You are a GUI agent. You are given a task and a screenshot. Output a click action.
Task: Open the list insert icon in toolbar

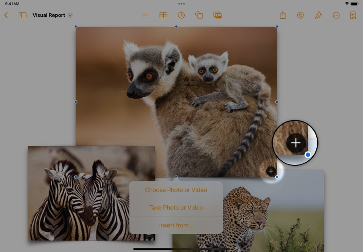click(x=145, y=15)
